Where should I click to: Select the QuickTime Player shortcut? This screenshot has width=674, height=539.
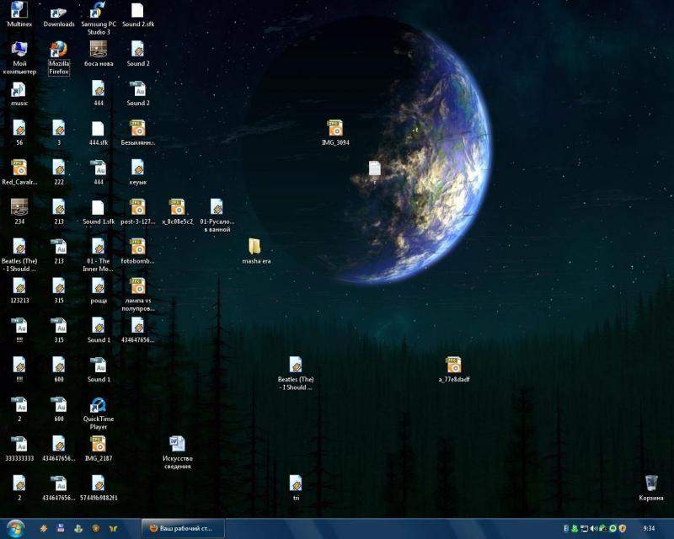pos(99,406)
